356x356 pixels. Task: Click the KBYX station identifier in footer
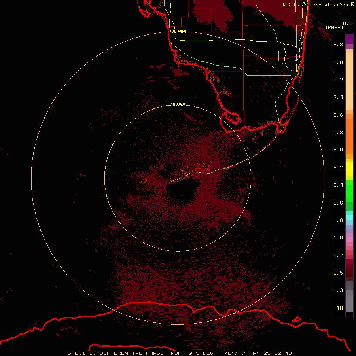click(x=231, y=353)
